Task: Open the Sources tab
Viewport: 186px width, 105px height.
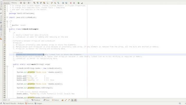Action: point(29,103)
